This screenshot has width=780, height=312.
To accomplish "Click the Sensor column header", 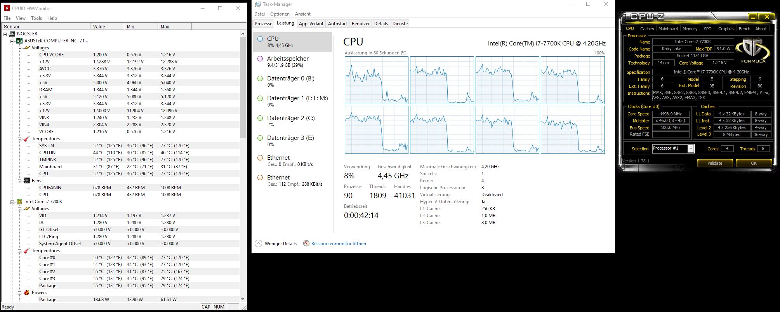I will point(46,26).
